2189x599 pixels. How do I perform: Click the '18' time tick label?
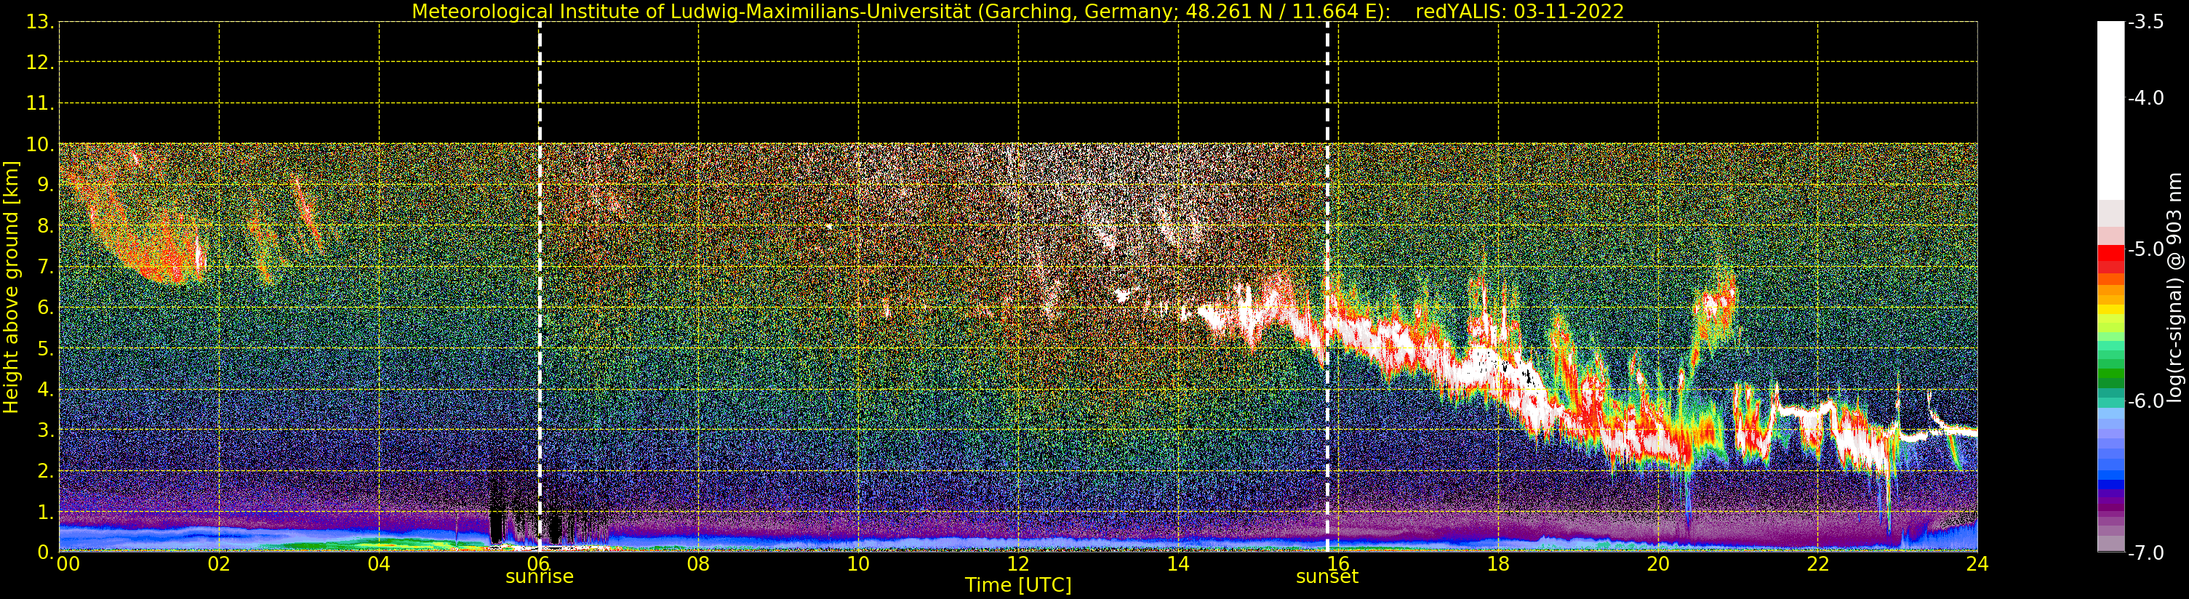pos(1498,563)
